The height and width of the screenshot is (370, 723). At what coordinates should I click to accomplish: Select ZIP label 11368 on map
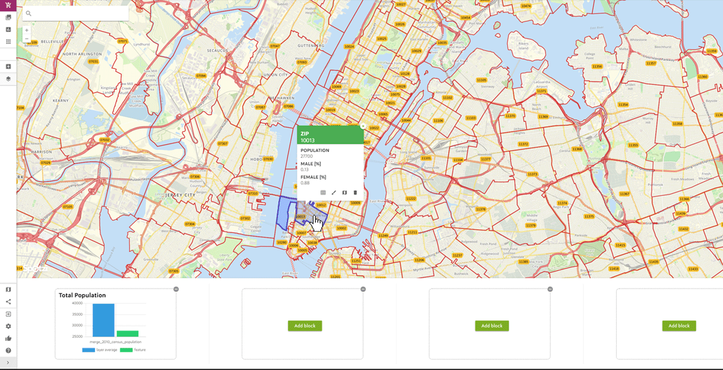point(577,149)
